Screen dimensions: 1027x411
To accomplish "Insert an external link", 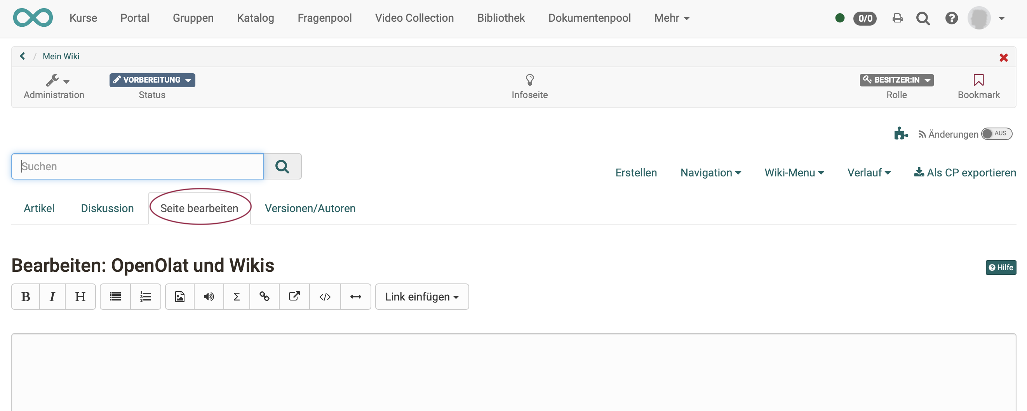I will click(x=294, y=296).
